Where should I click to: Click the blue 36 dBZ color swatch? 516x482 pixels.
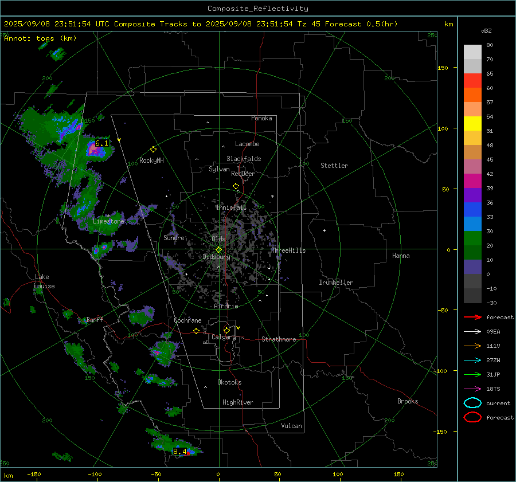point(472,210)
